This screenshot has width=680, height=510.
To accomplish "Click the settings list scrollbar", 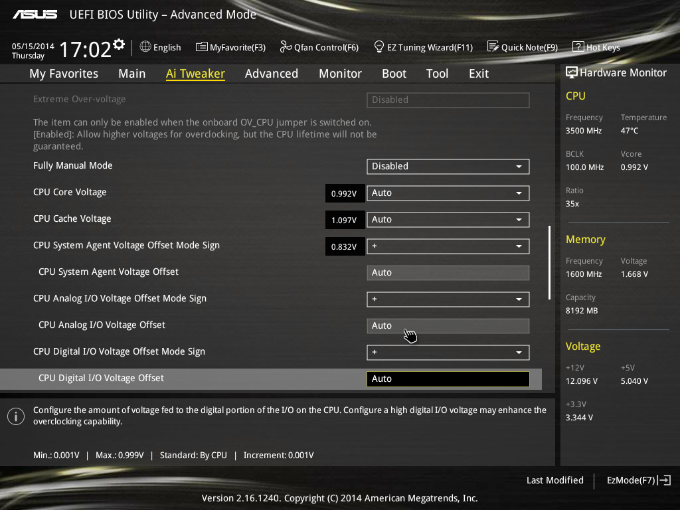I will click(x=549, y=262).
